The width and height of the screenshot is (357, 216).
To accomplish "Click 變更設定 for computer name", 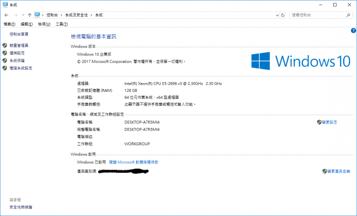I will (329, 122).
